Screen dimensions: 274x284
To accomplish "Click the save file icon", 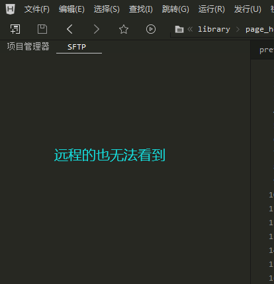I will pos(42,29).
